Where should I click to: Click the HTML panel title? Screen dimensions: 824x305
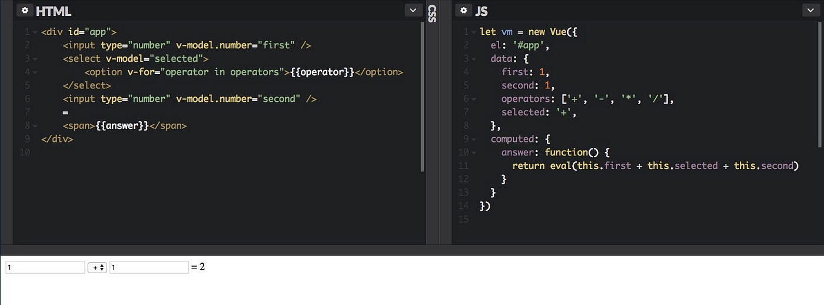click(x=54, y=11)
